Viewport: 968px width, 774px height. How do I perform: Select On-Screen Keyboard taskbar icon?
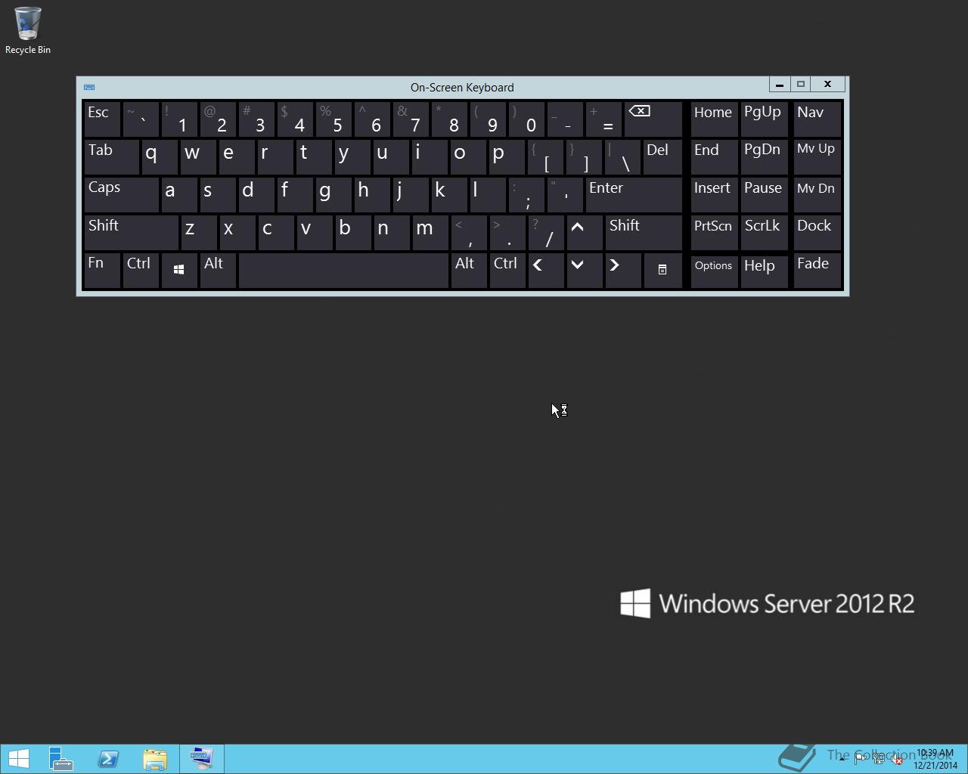[202, 759]
